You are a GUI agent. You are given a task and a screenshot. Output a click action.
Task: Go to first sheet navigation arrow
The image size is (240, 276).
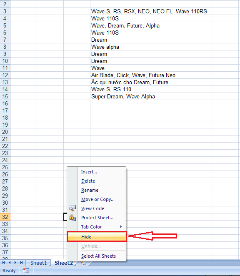(3, 263)
